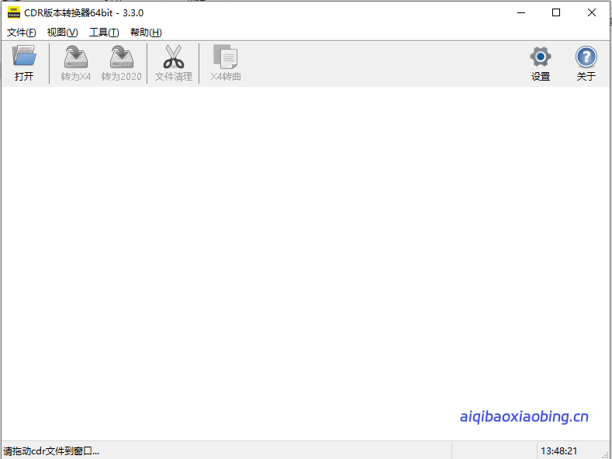
Task: Click the 转为X4 convert icon
Action: [76, 57]
